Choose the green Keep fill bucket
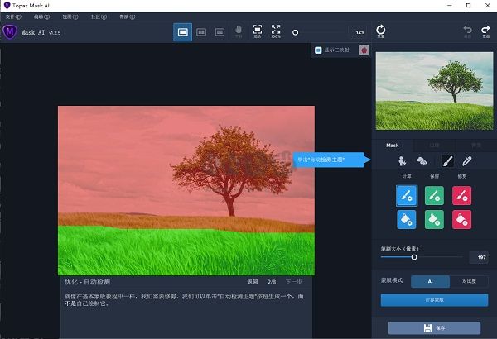The width and height of the screenshot is (497, 339). tap(435, 221)
